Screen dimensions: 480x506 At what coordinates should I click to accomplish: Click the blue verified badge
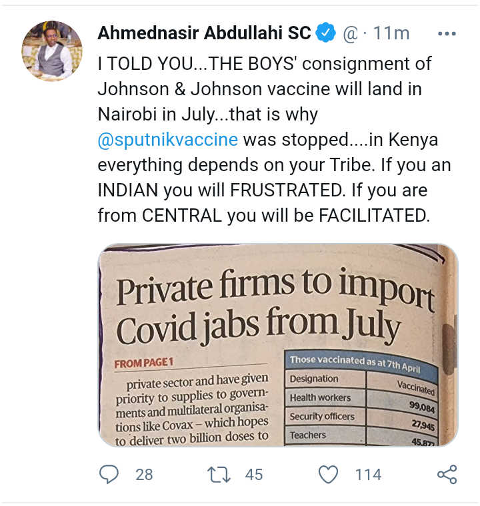tap(325, 32)
